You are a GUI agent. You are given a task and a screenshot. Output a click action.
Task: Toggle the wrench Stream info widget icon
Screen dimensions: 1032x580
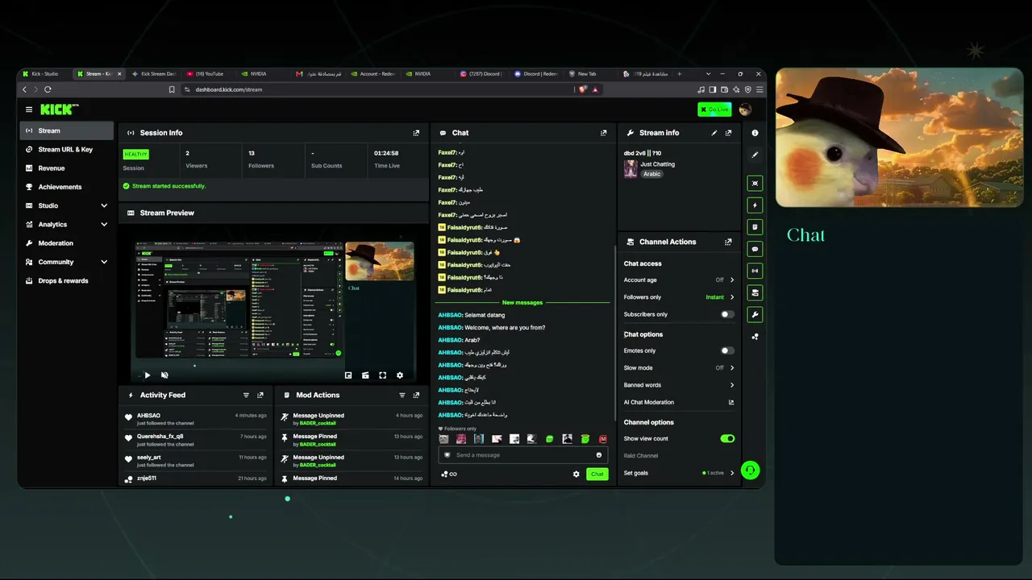point(755,314)
